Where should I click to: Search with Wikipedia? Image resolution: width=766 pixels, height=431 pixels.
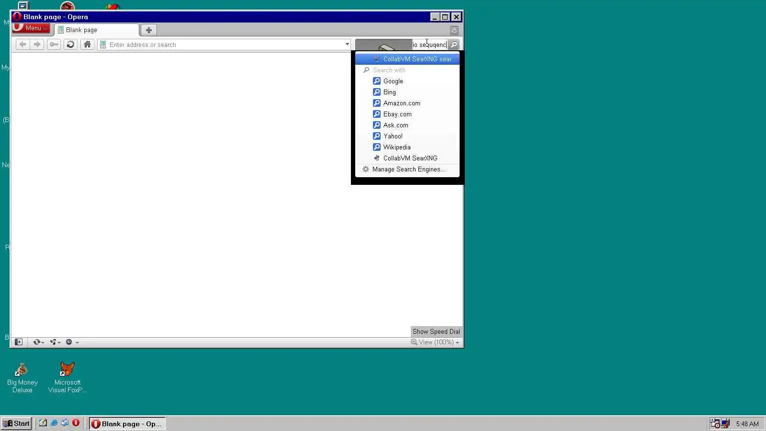click(407, 147)
